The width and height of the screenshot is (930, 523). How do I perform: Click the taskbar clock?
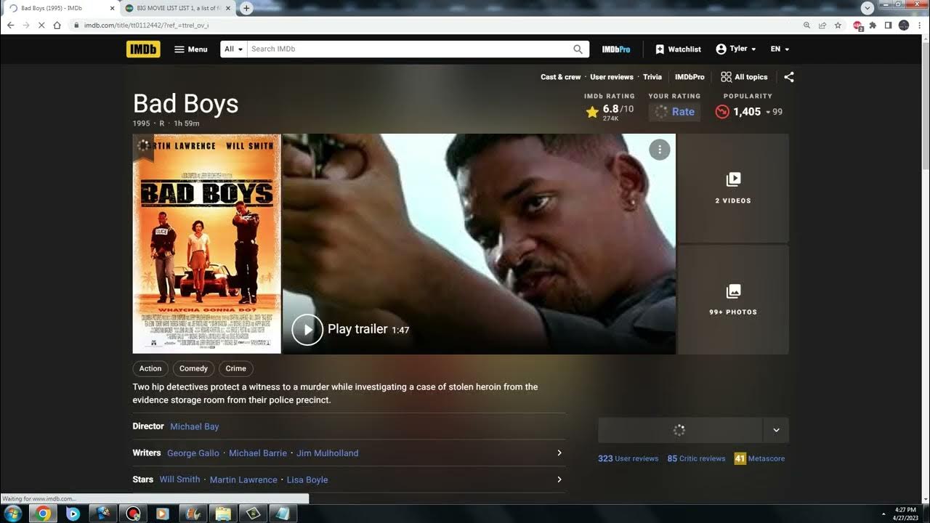click(906, 514)
